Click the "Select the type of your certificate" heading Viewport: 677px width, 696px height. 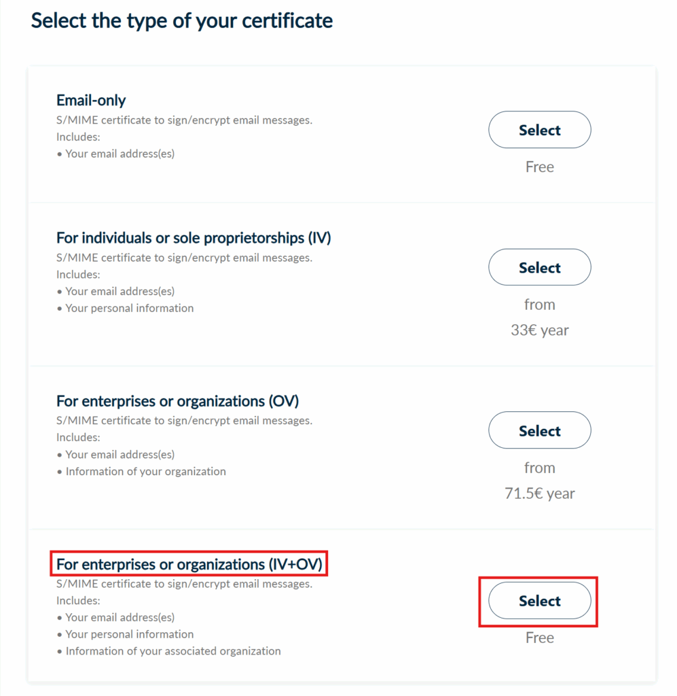click(x=182, y=20)
